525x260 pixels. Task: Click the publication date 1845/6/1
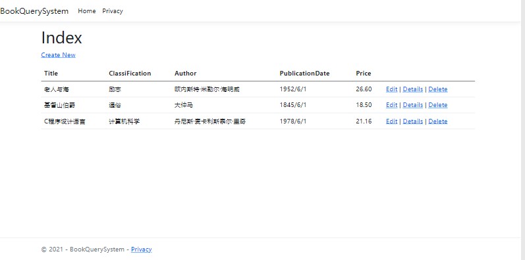tap(293, 105)
